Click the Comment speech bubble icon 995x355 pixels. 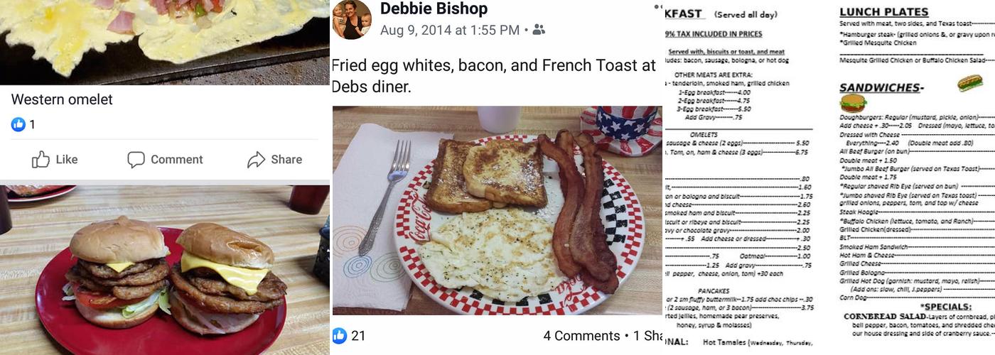(x=136, y=160)
